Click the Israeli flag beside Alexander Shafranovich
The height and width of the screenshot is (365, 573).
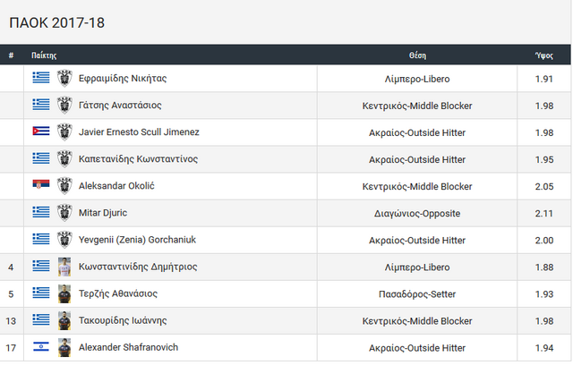coord(41,346)
